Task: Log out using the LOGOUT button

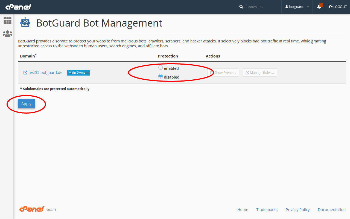Action: click(x=338, y=7)
